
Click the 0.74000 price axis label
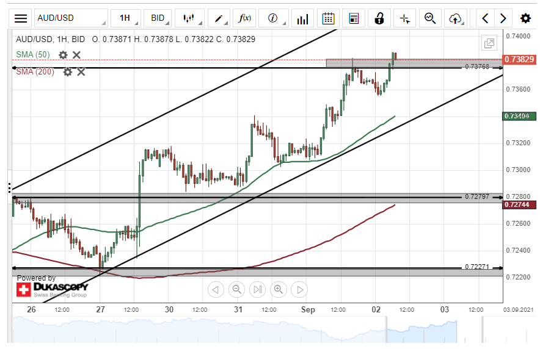[x=518, y=36]
